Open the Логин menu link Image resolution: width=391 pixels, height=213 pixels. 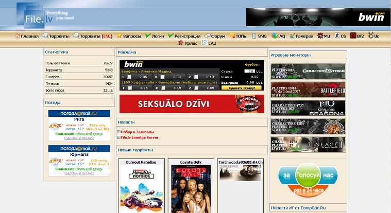click(158, 36)
